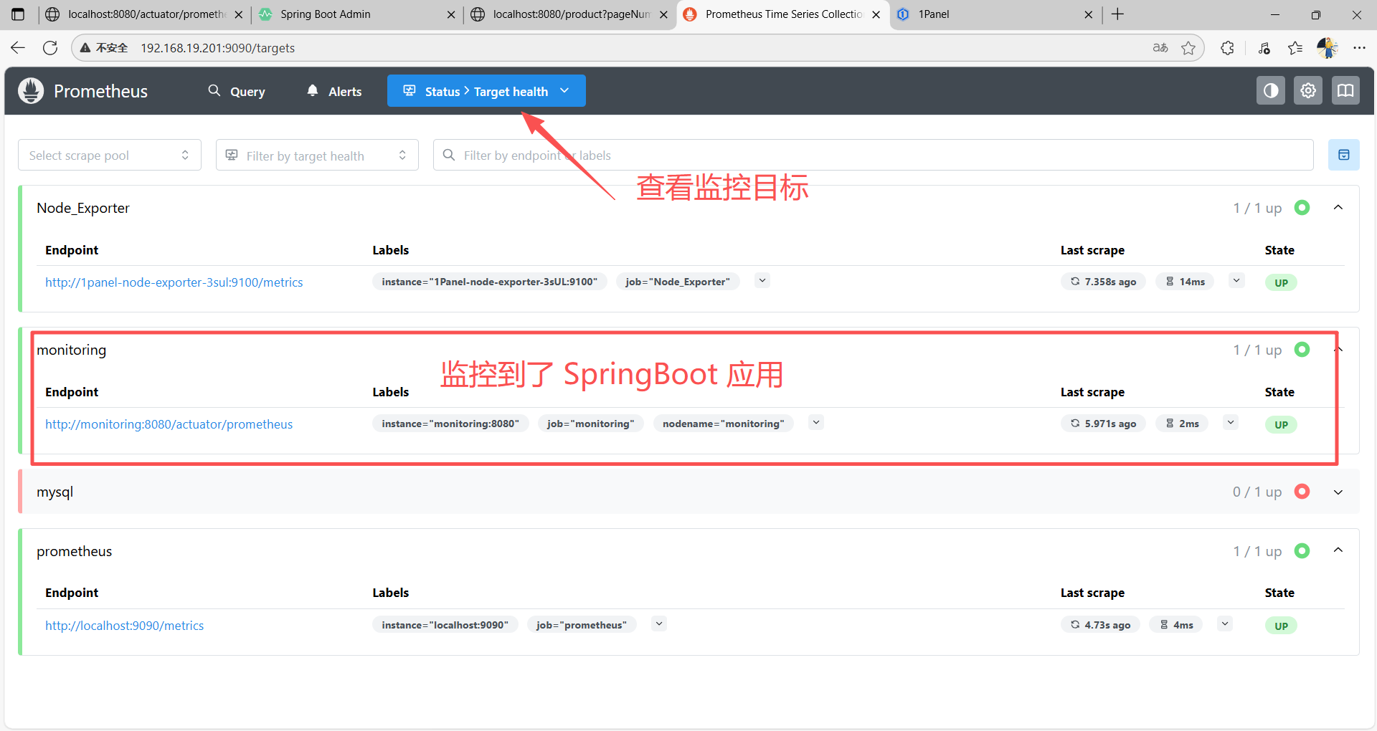Expand labels for monitoring target
Image resolution: width=1377 pixels, height=731 pixels.
point(816,423)
